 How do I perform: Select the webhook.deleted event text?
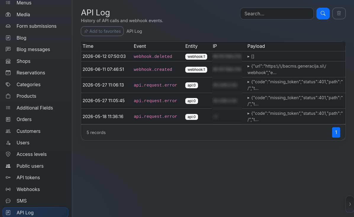tap(153, 56)
